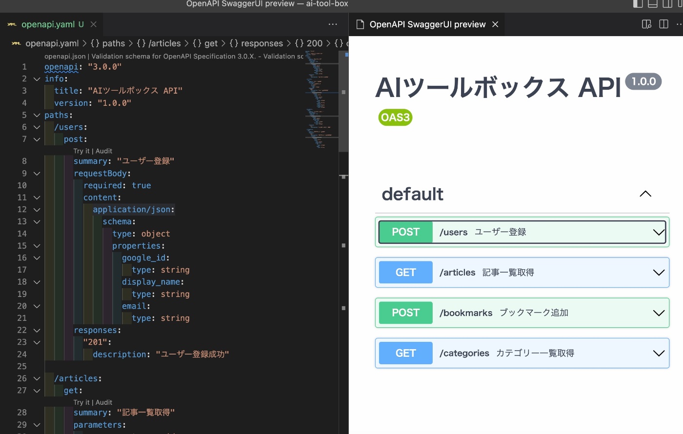Fold the email block at line 20
The height and width of the screenshot is (434, 683).
(x=37, y=306)
